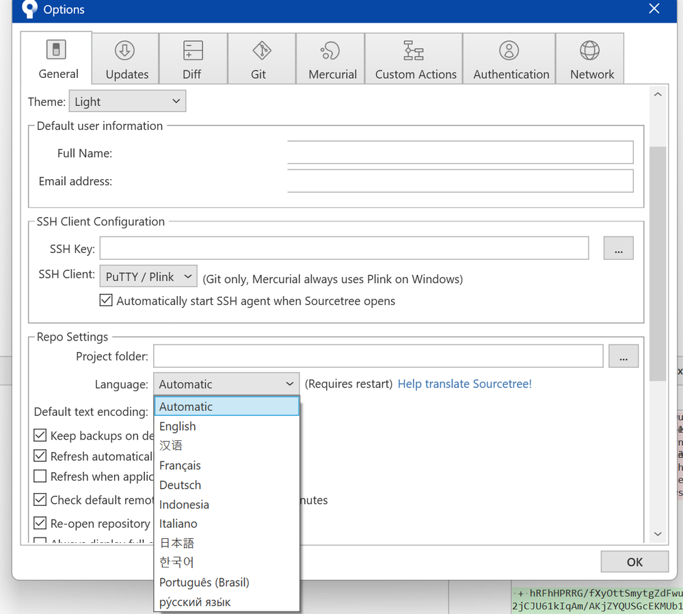Screen dimensions: 683x614
Task: Toggle Keep backups checkbox
Action: tap(40, 435)
